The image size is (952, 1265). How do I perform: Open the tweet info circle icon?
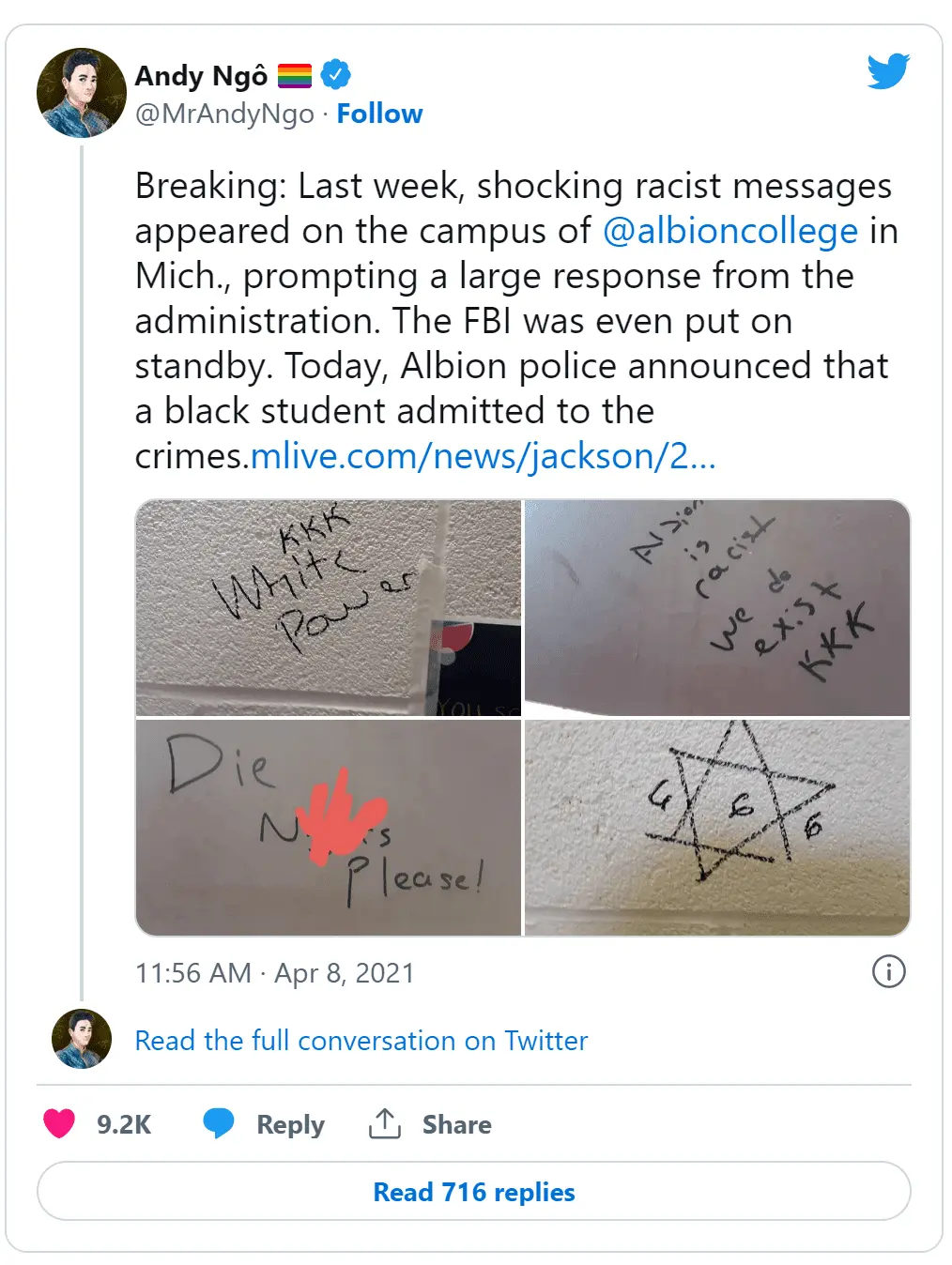[888, 971]
